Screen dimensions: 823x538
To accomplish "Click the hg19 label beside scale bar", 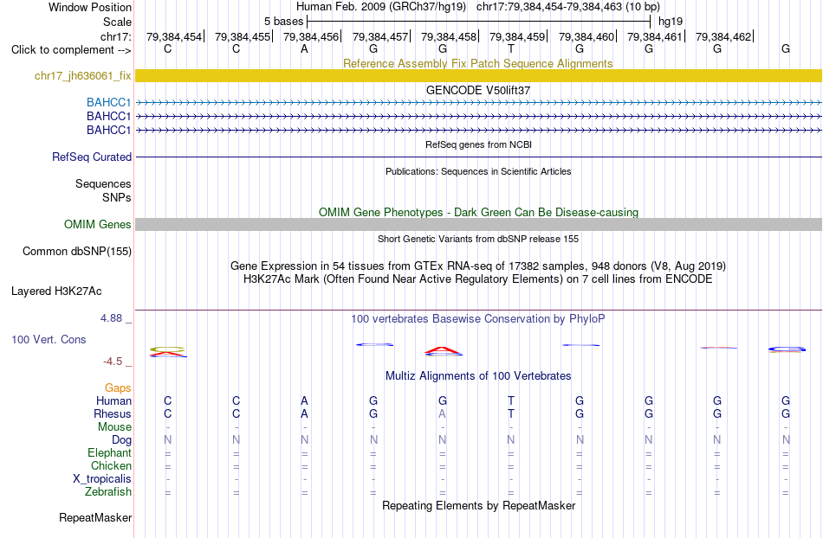I will coord(671,22).
